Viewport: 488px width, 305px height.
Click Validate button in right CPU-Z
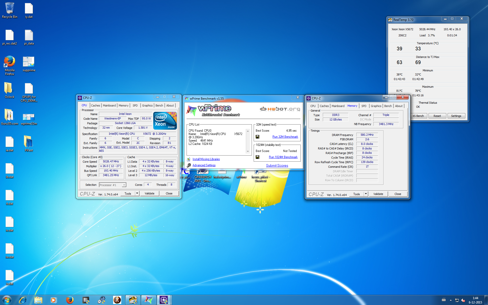[378, 194]
